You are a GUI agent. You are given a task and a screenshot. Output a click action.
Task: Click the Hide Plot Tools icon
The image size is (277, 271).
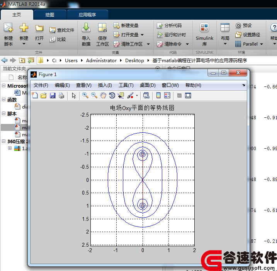179,95
